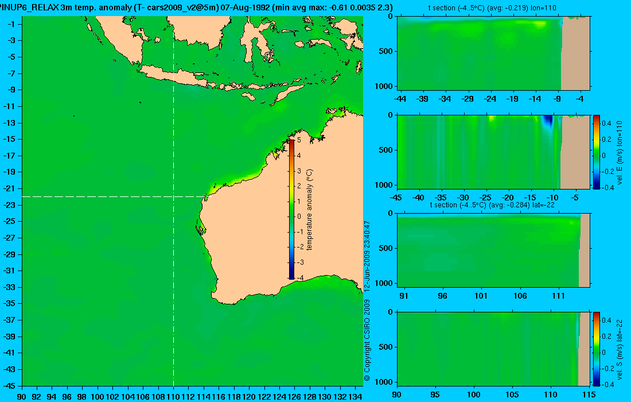The height and width of the screenshot is (402, 631).
Task: Select the temperature anomaly colorbar on the map
Action: (291, 209)
